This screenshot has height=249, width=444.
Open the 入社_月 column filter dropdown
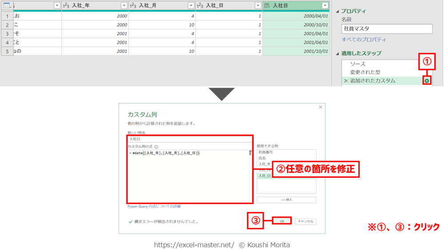(x=191, y=5)
